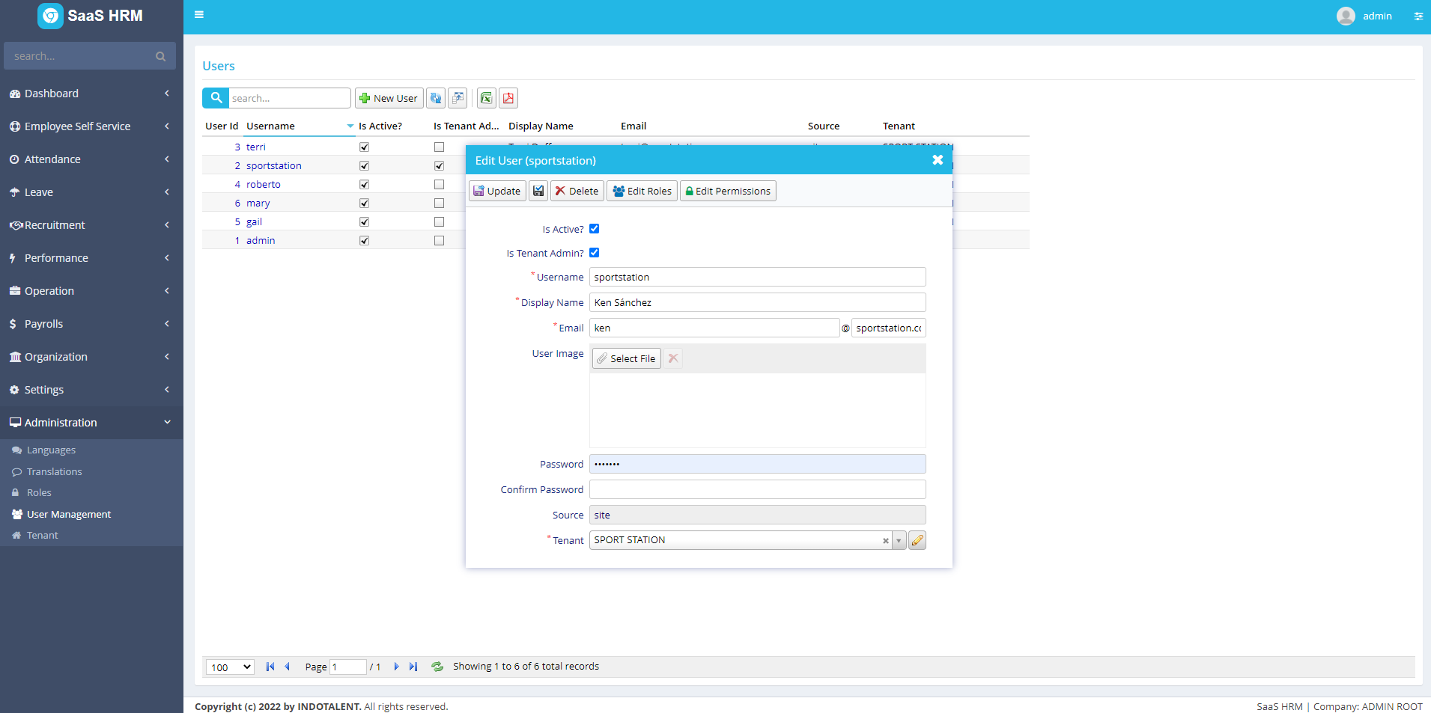Sort by the Username column header
This screenshot has height=713, width=1431.
pyautogui.click(x=270, y=125)
